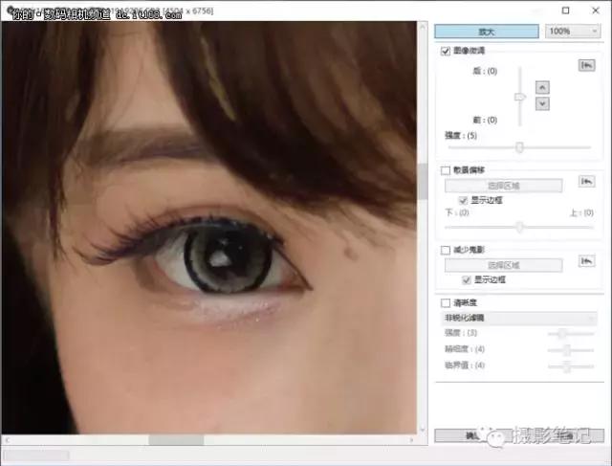Click the 下：(0) value label
Screen dimensions: 612x466
(457, 212)
